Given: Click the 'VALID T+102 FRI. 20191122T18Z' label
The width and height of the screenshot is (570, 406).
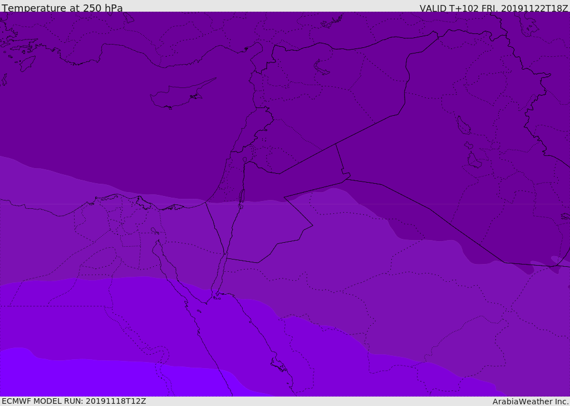Looking at the screenshot, I should pyautogui.click(x=494, y=8).
